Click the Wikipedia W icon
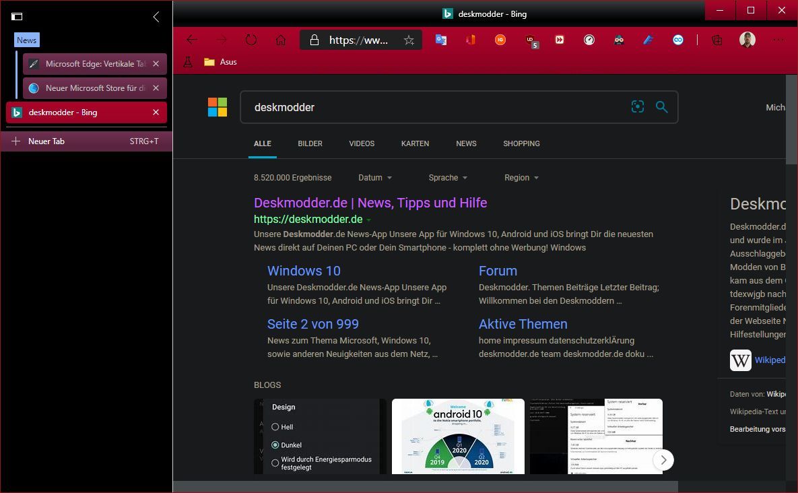This screenshot has height=493, width=798. [741, 360]
